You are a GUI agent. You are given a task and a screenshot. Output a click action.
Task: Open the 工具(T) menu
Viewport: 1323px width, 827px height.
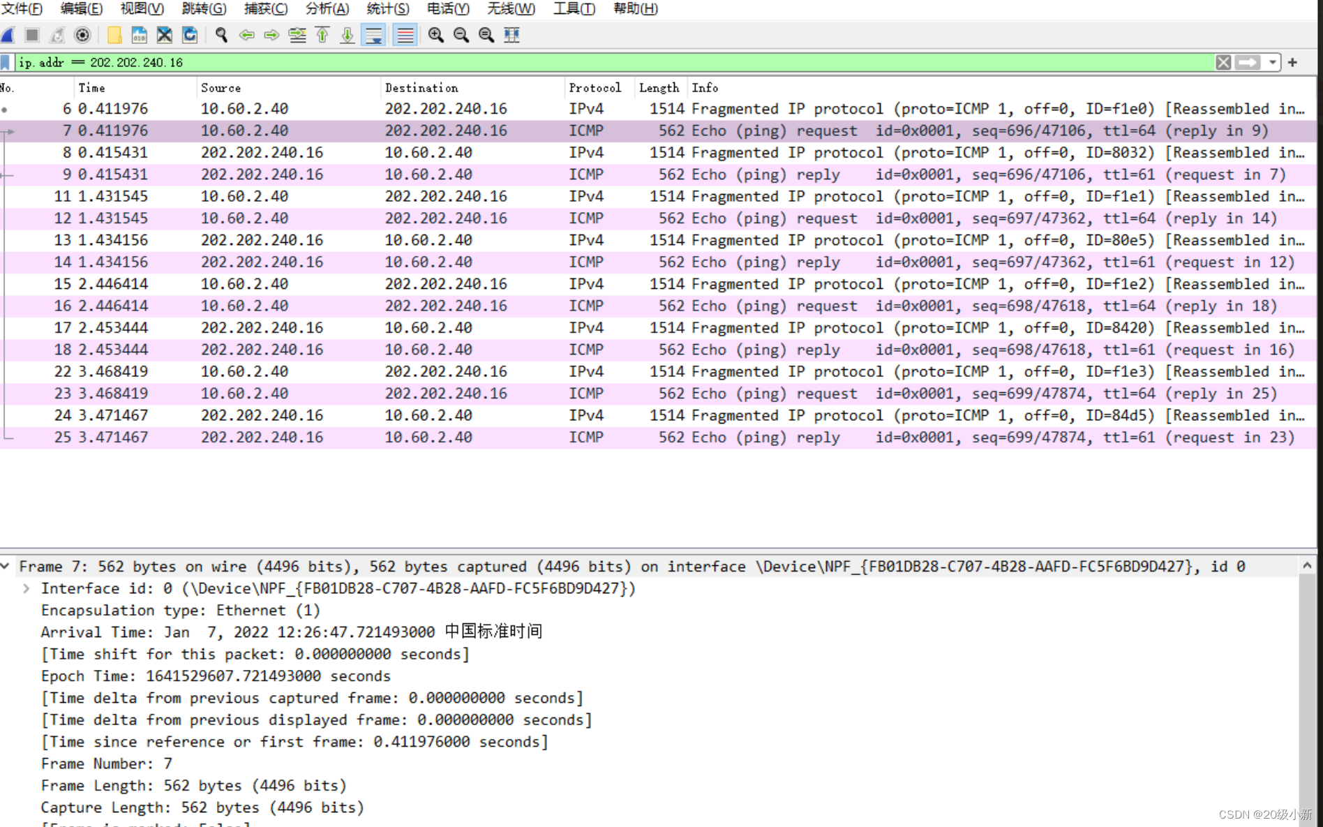pyautogui.click(x=574, y=8)
